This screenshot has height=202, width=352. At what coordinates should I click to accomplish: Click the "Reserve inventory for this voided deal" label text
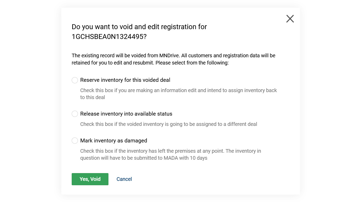coord(125,80)
